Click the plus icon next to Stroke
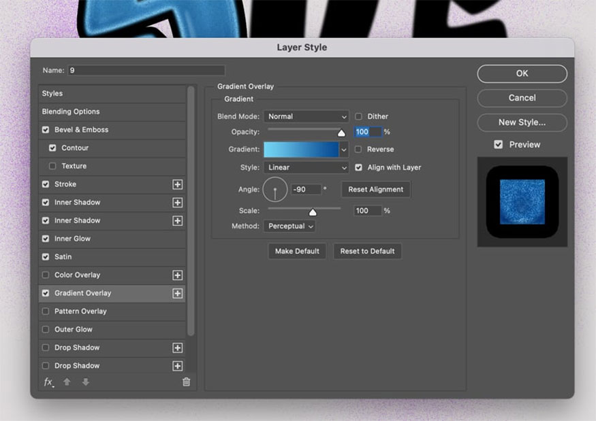The width and height of the screenshot is (596, 421). [177, 184]
